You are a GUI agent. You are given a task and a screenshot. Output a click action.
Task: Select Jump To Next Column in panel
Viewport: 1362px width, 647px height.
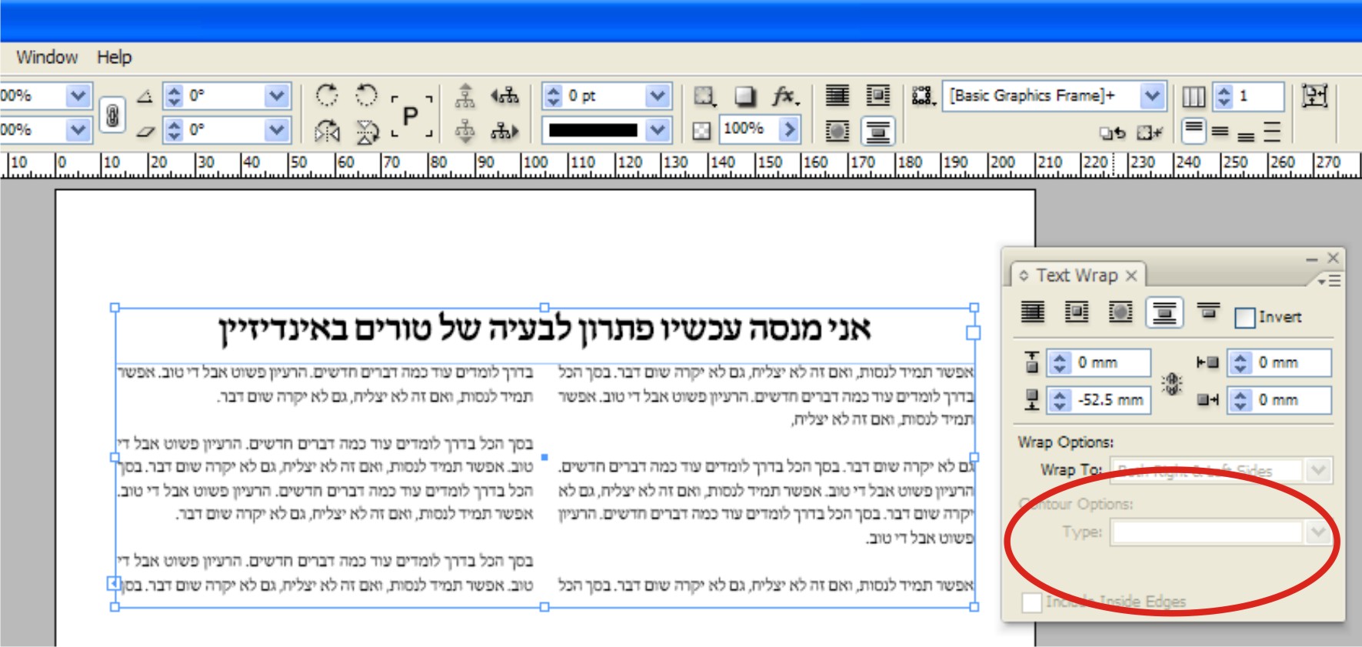point(1208,311)
